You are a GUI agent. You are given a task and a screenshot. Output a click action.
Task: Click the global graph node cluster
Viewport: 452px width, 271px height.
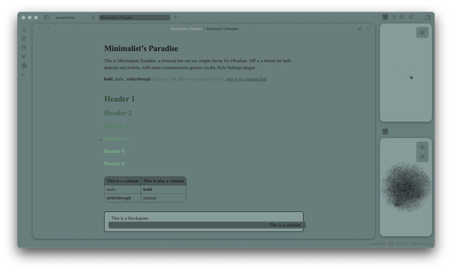406,187
